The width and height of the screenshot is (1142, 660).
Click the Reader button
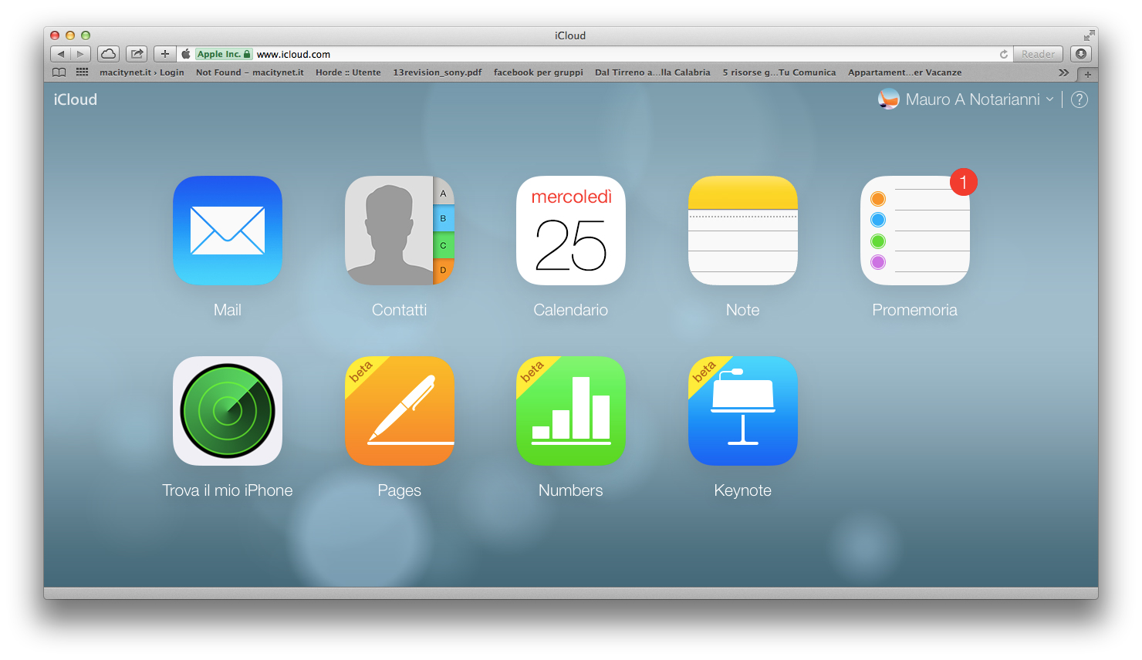[x=1038, y=54]
